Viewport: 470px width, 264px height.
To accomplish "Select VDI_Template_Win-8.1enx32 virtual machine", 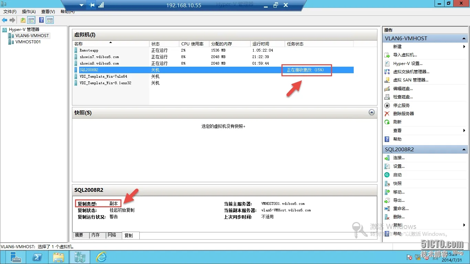I will [x=213, y=83].
